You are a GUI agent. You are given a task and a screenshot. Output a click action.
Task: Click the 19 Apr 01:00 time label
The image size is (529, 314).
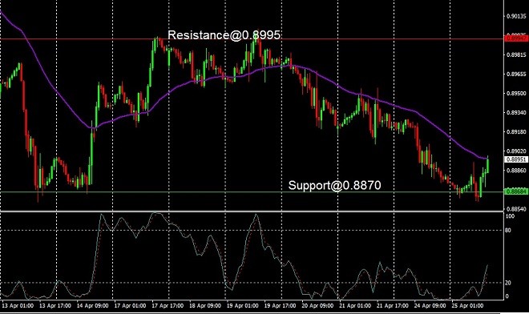[x=243, y=305]
